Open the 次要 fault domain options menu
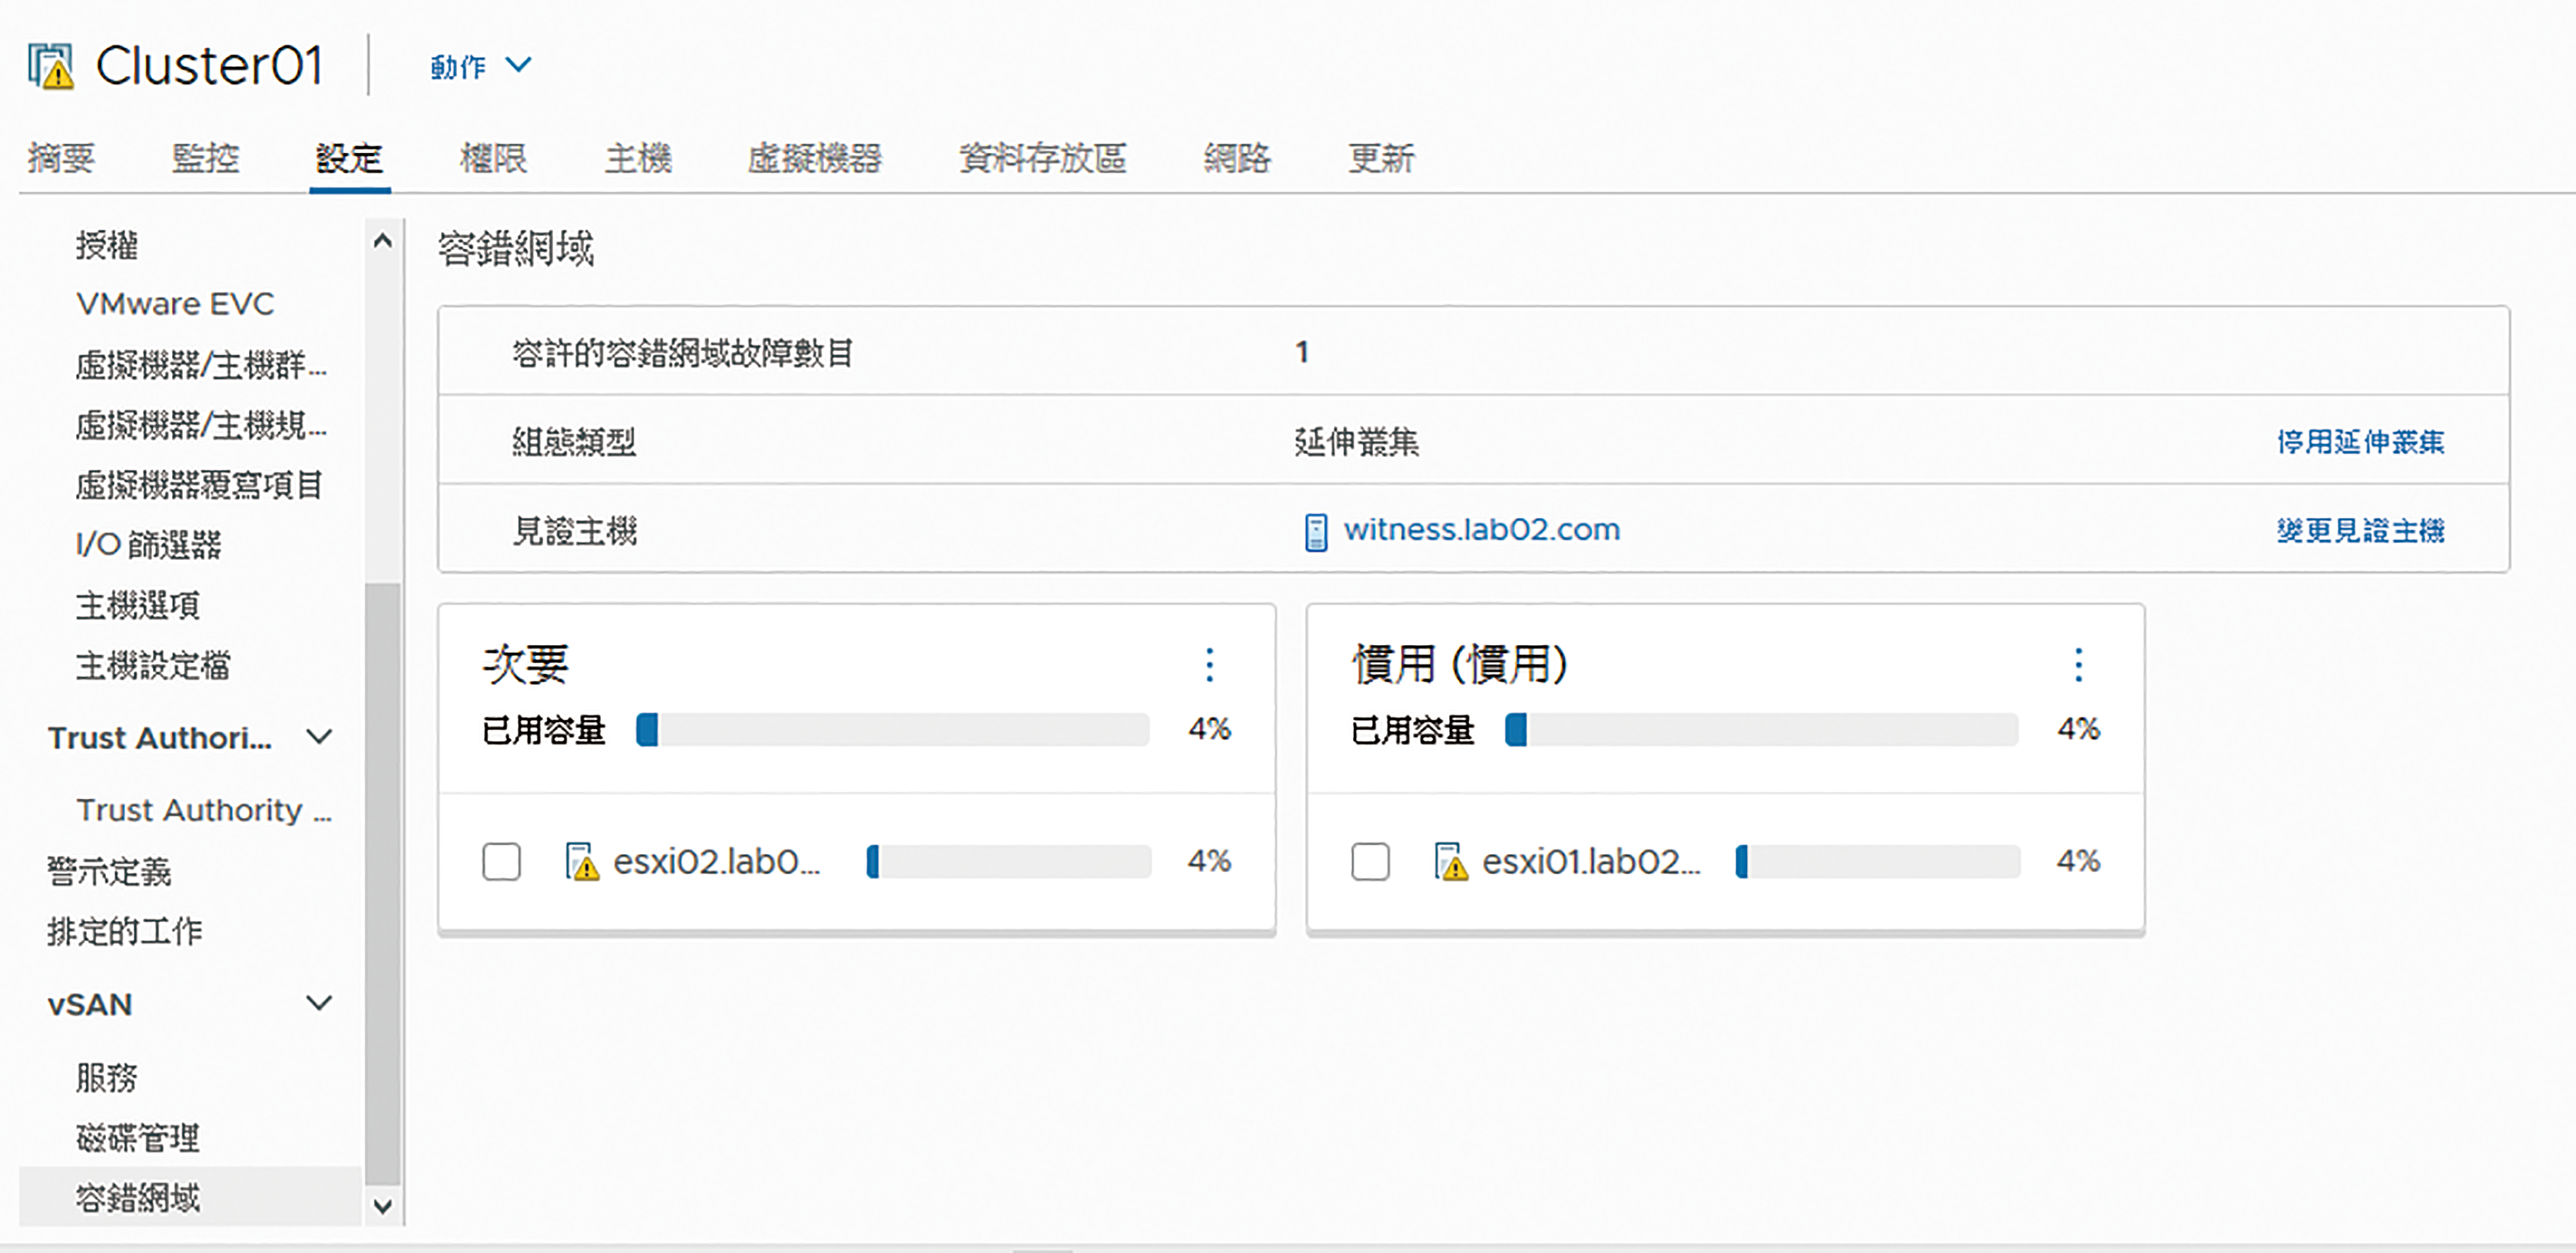The width and height of the screenshot is (2576, 1253). [1210, 665]
